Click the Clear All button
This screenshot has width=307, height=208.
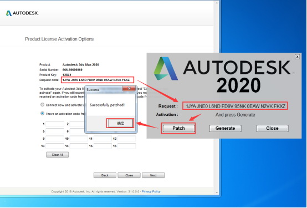coord(58,155)
